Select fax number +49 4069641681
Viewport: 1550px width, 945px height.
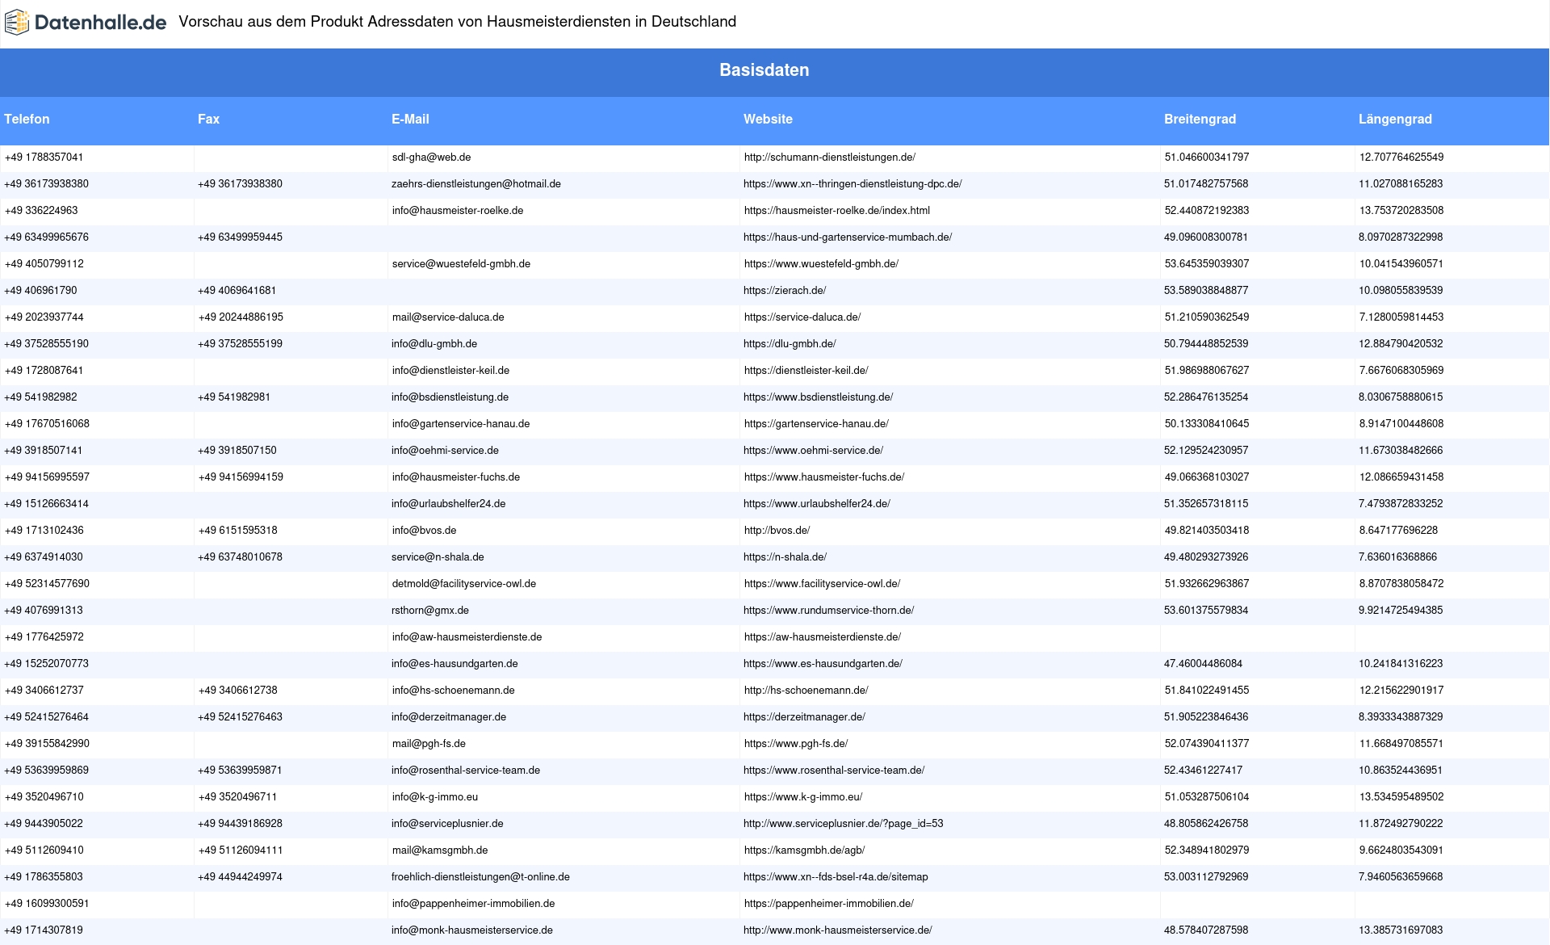click(x=237, y=291)
